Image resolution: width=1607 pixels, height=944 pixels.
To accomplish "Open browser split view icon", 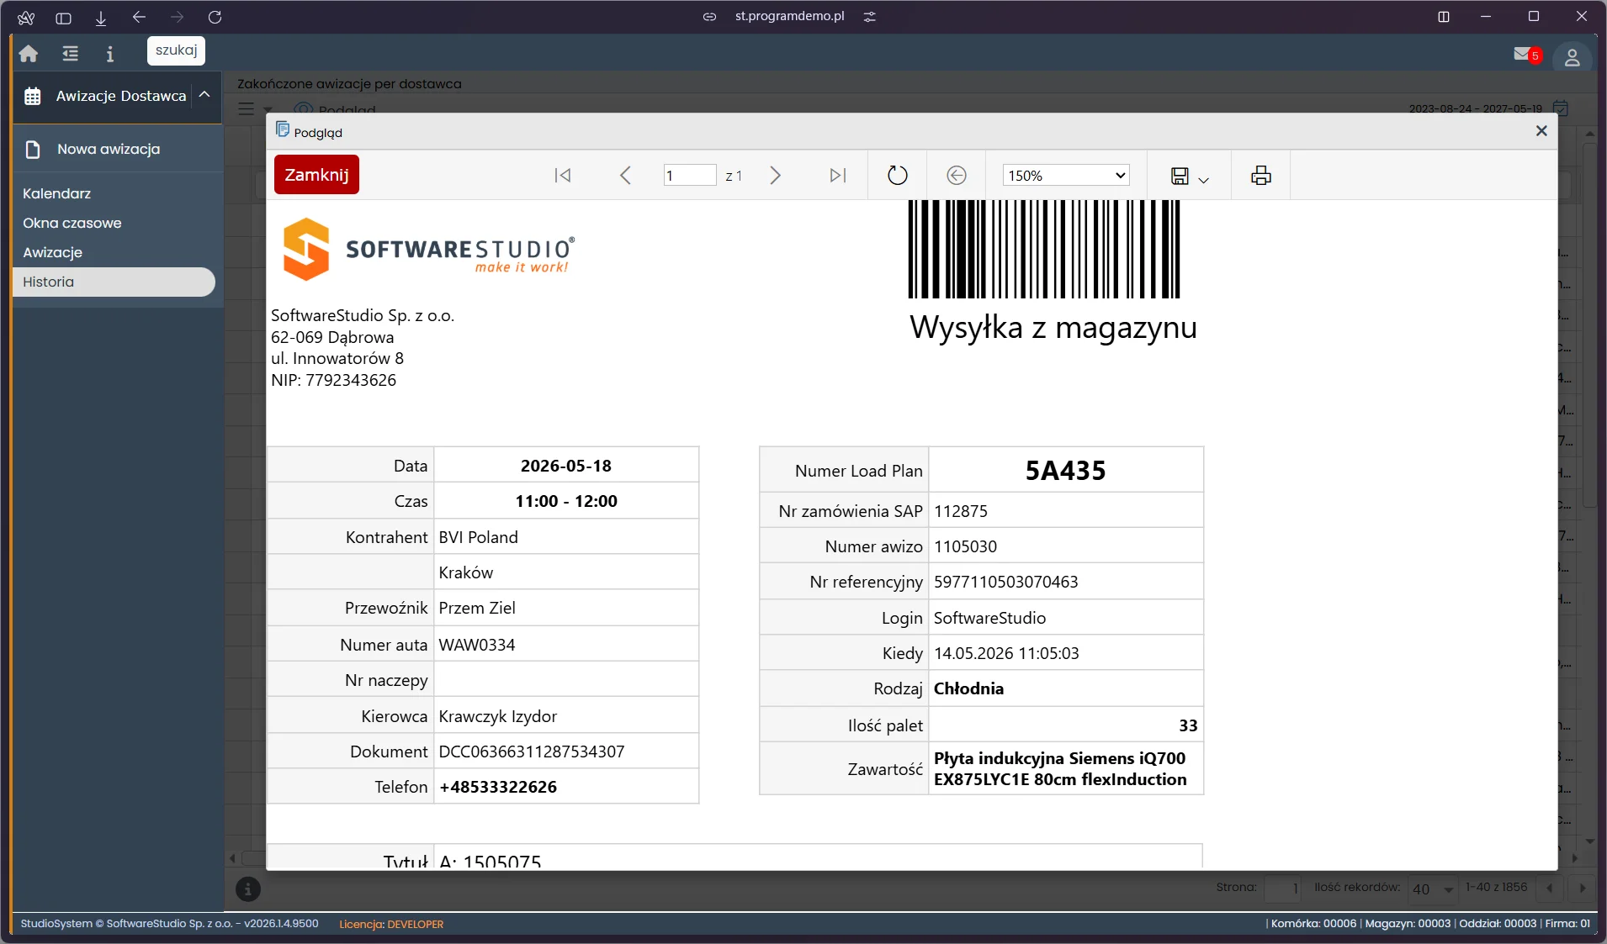I will point(1444,17).
